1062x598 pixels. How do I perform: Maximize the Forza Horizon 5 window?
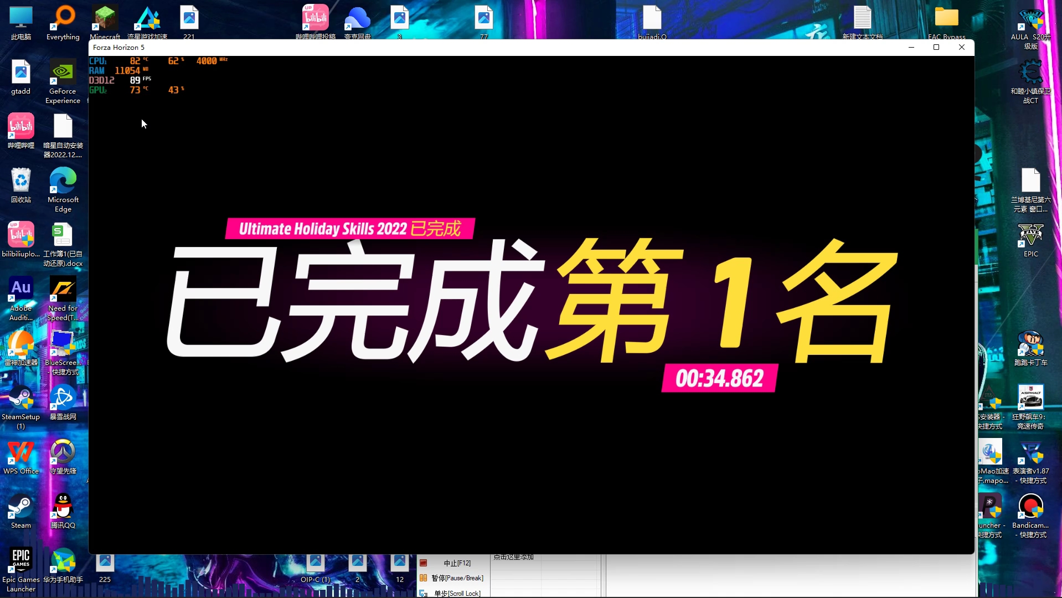point(936,47)
